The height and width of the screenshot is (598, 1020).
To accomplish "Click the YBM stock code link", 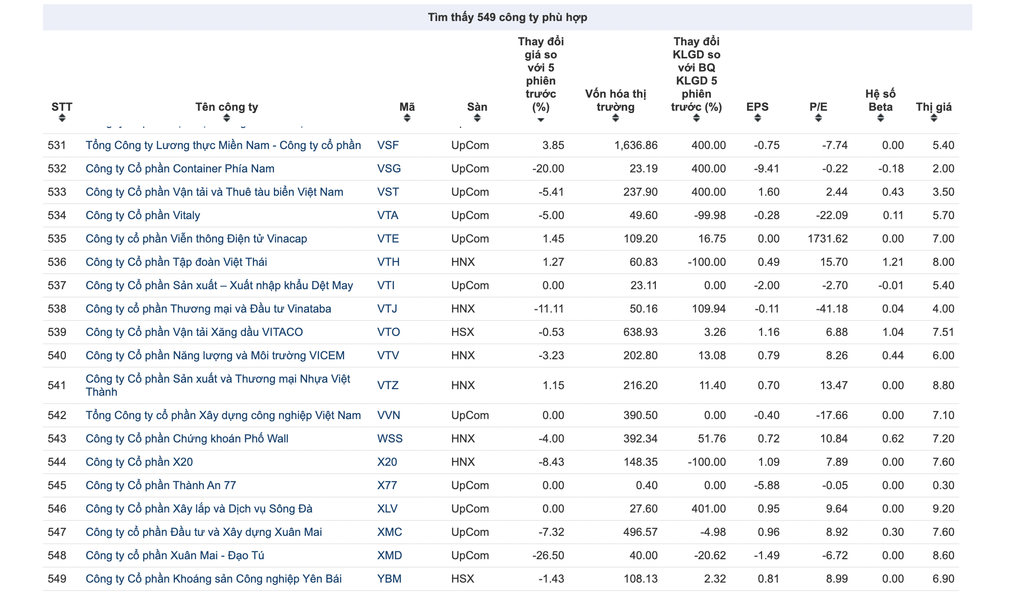I will (389, 579).
